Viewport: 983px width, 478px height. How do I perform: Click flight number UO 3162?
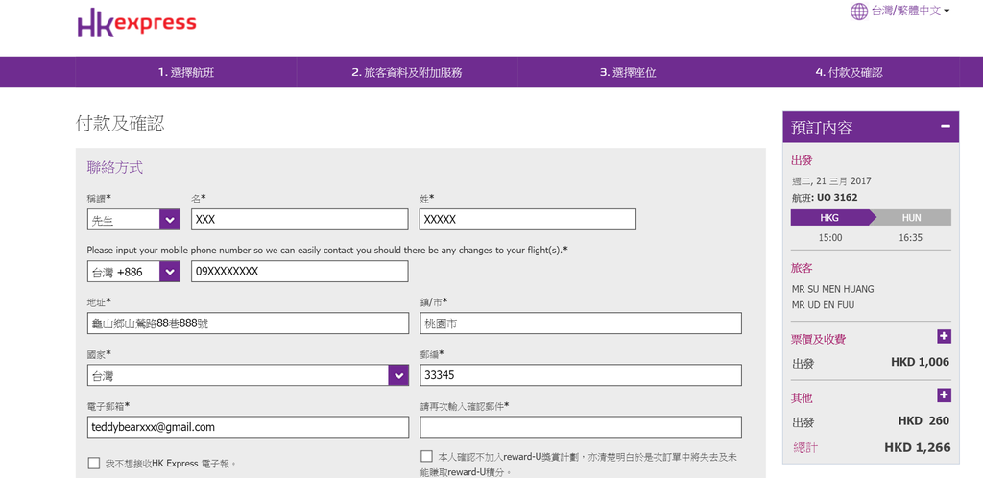pyautogui.click(x=837, y=198)
